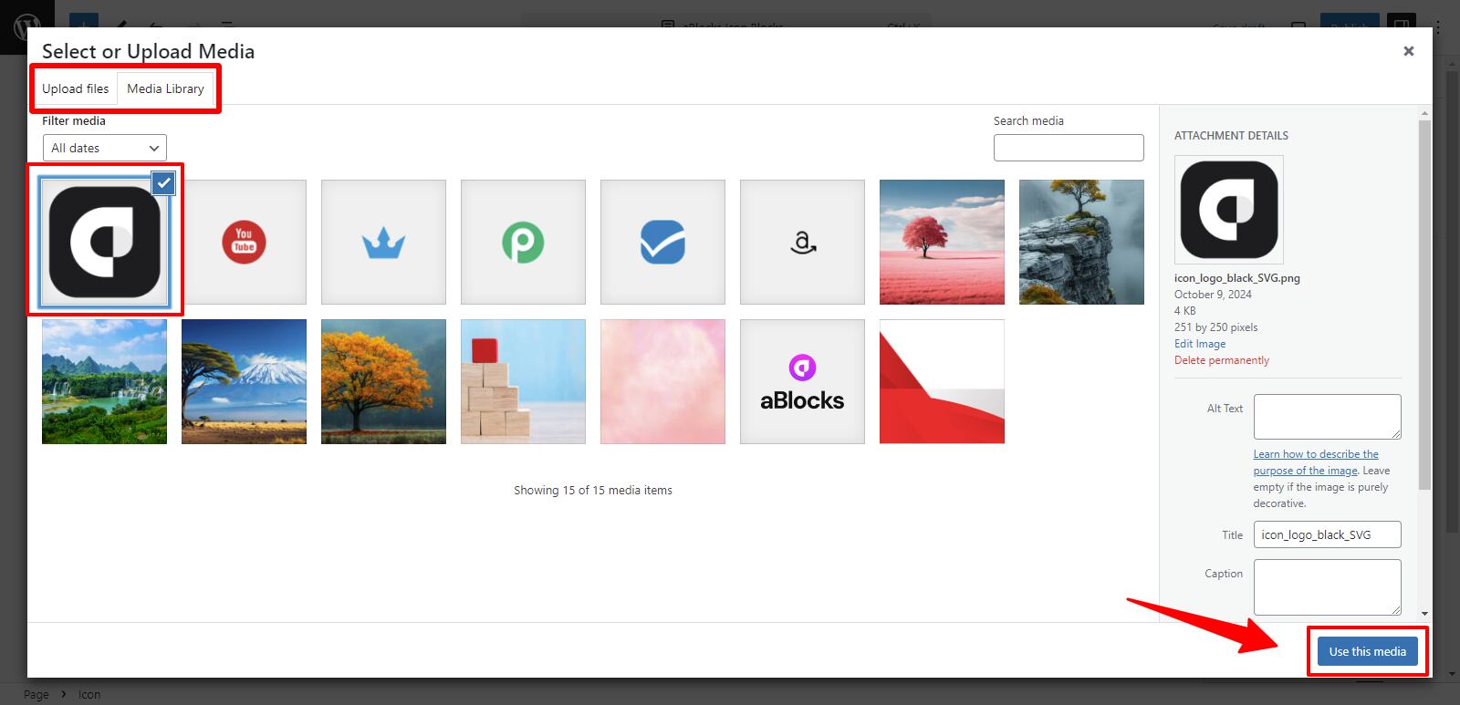Select the waterfall mountains image

pyautogui.click(x=104, y=381)
